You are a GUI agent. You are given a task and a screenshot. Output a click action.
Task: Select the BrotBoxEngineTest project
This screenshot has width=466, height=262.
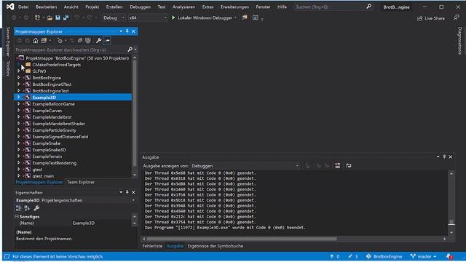coord(50,91)
